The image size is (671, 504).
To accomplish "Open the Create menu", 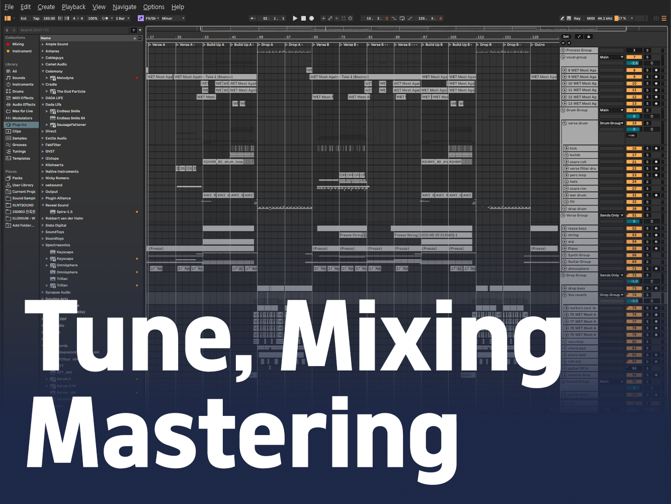I will point(46,7).
